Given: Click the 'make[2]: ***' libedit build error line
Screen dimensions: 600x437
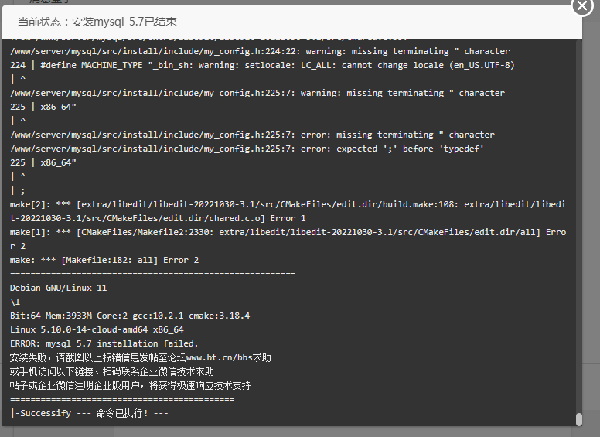Looking at the screenshot, I should coord(288,211).
